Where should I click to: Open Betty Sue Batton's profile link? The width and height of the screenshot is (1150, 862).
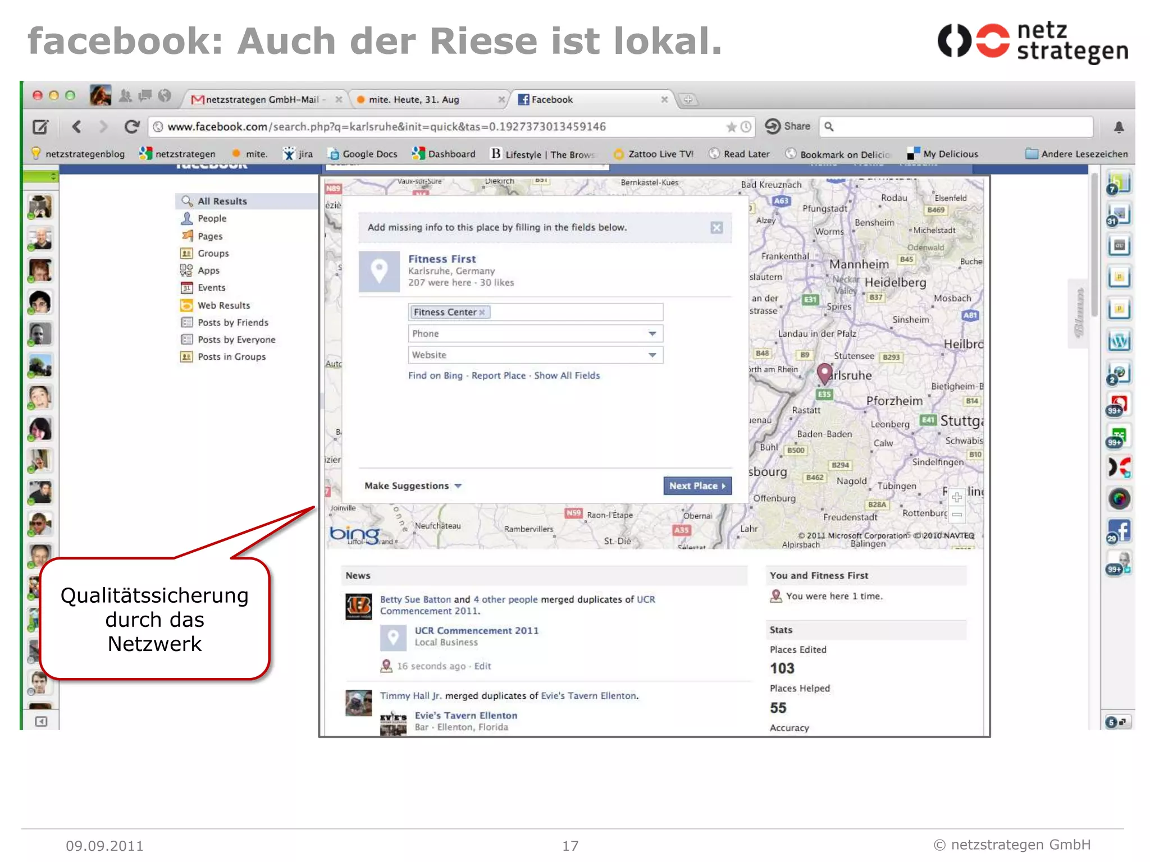(x=416, y=599)
